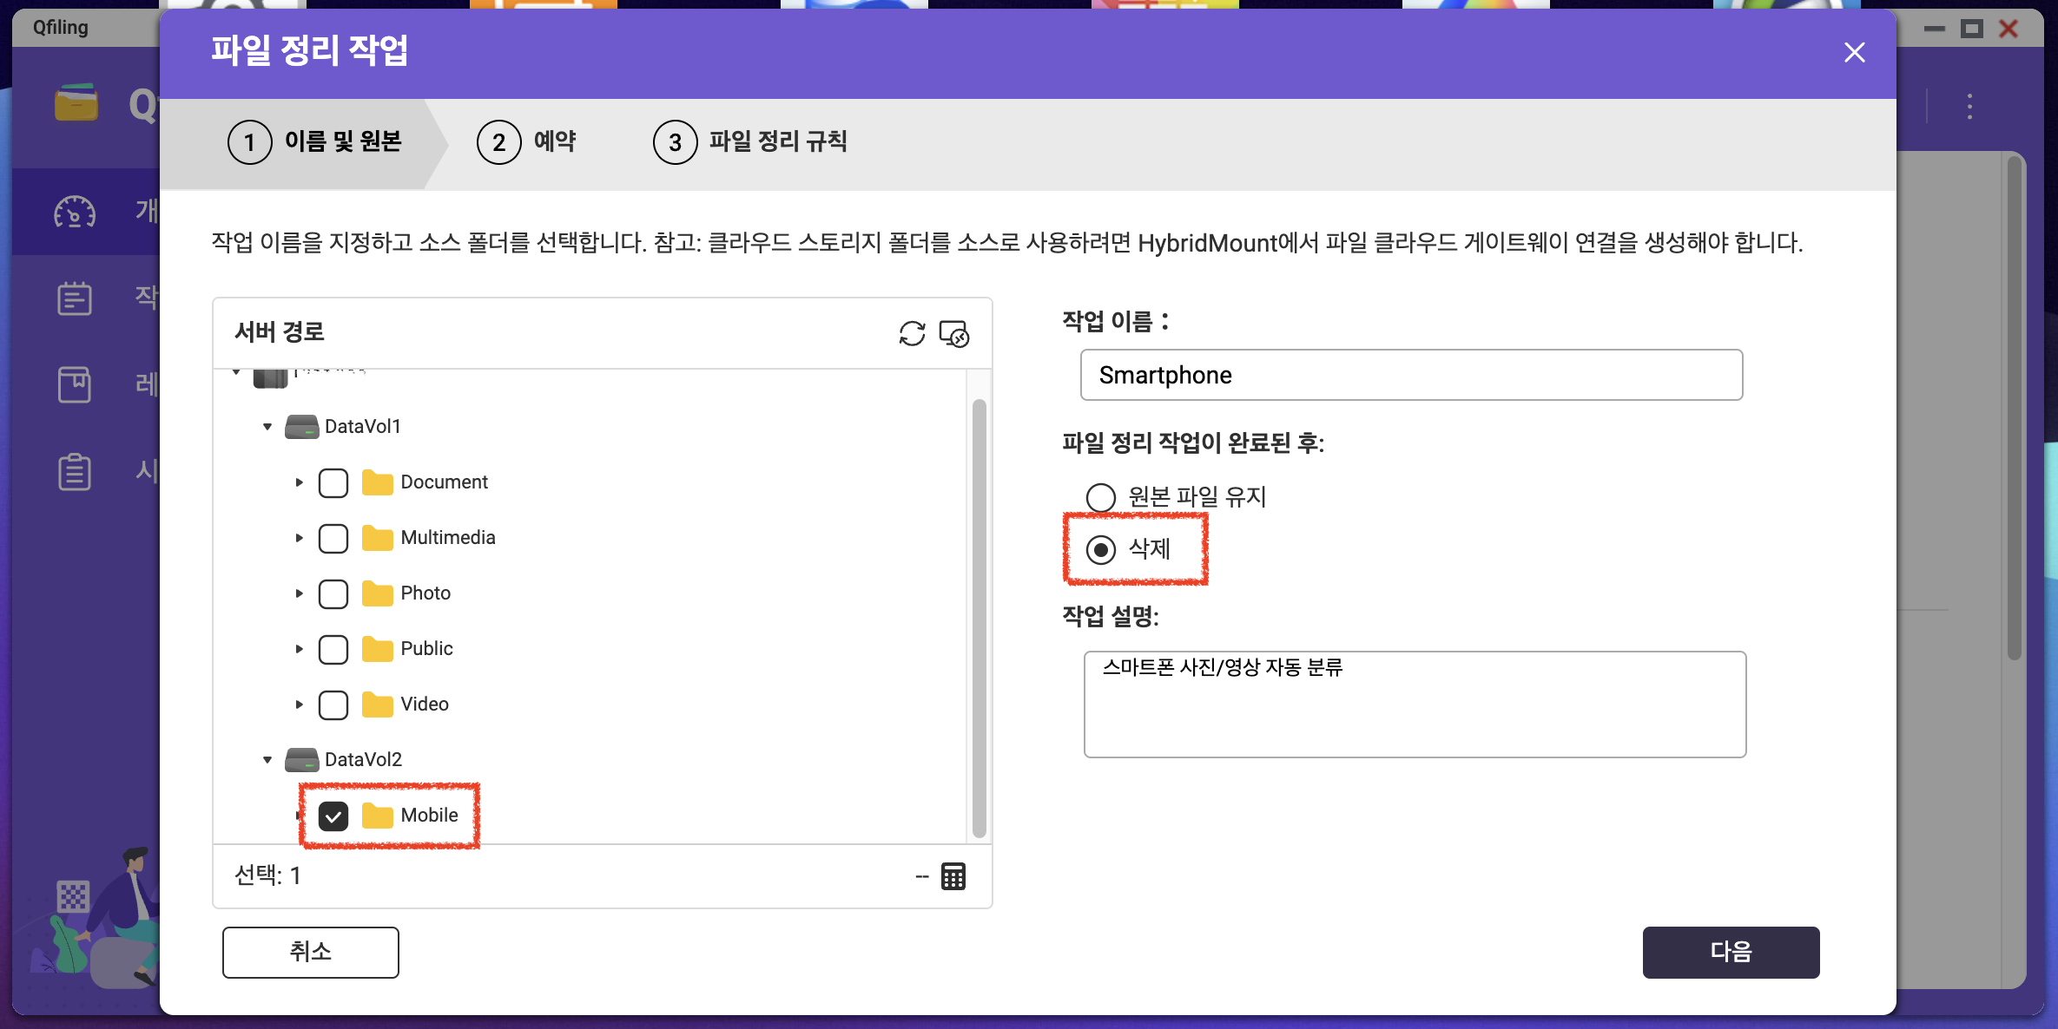Expand the Public folder

tap(299, 649)
